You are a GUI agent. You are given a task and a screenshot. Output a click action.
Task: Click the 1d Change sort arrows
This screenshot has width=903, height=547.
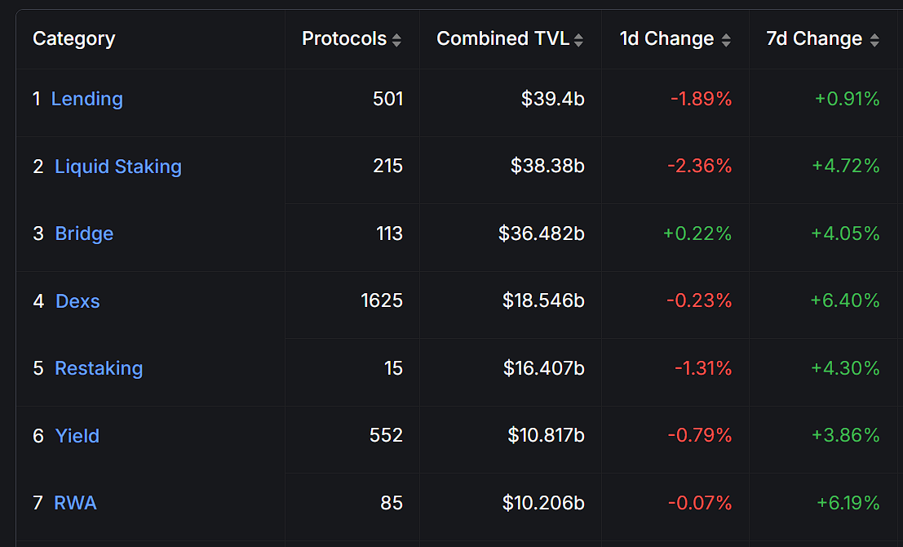pos(726,40)
